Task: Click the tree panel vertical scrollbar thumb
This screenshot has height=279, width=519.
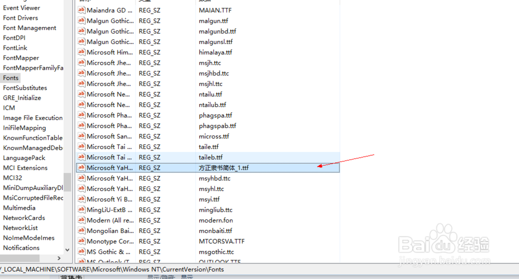Action: pos(67,182)
